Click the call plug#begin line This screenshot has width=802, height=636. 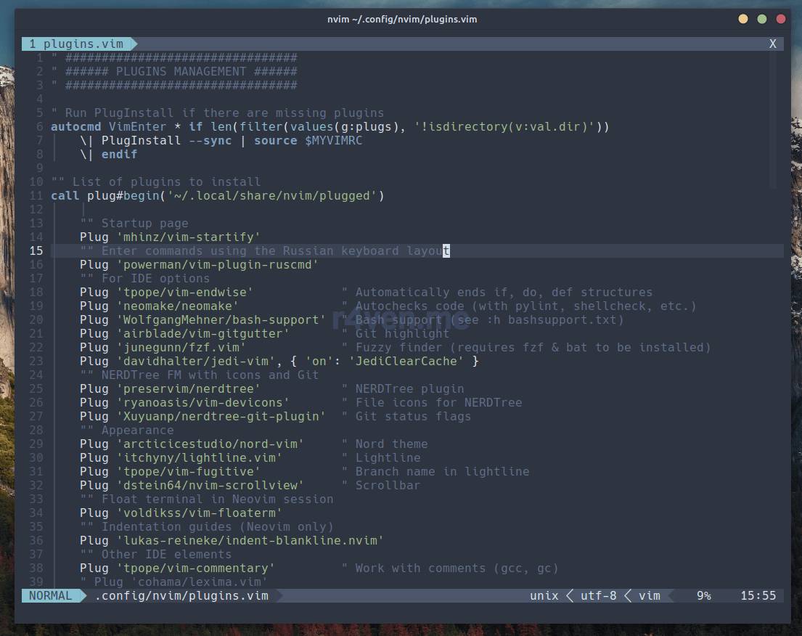[x=218, y=195]
